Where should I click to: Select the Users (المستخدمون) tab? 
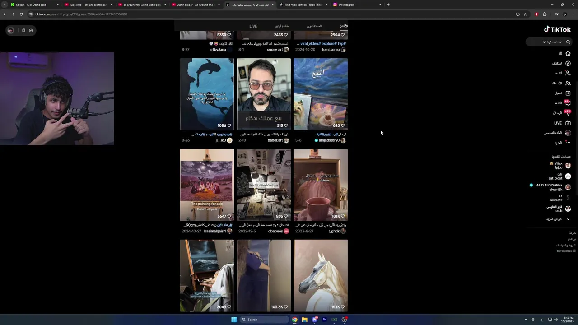[314, 26]
